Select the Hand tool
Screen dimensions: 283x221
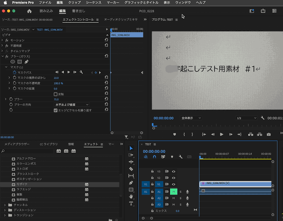(131, 197)
